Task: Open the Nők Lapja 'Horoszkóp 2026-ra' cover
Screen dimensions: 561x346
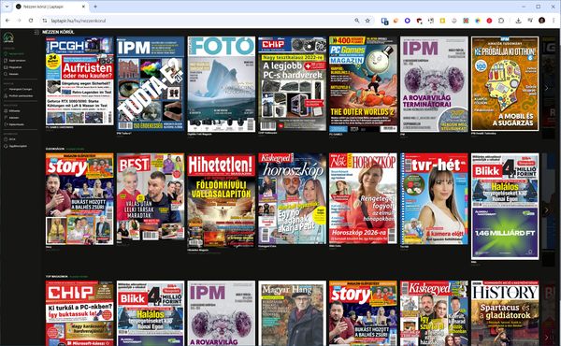Action: [363, 198]
